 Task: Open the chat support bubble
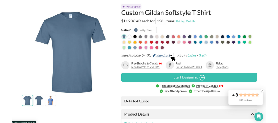(x=259, y=117)
